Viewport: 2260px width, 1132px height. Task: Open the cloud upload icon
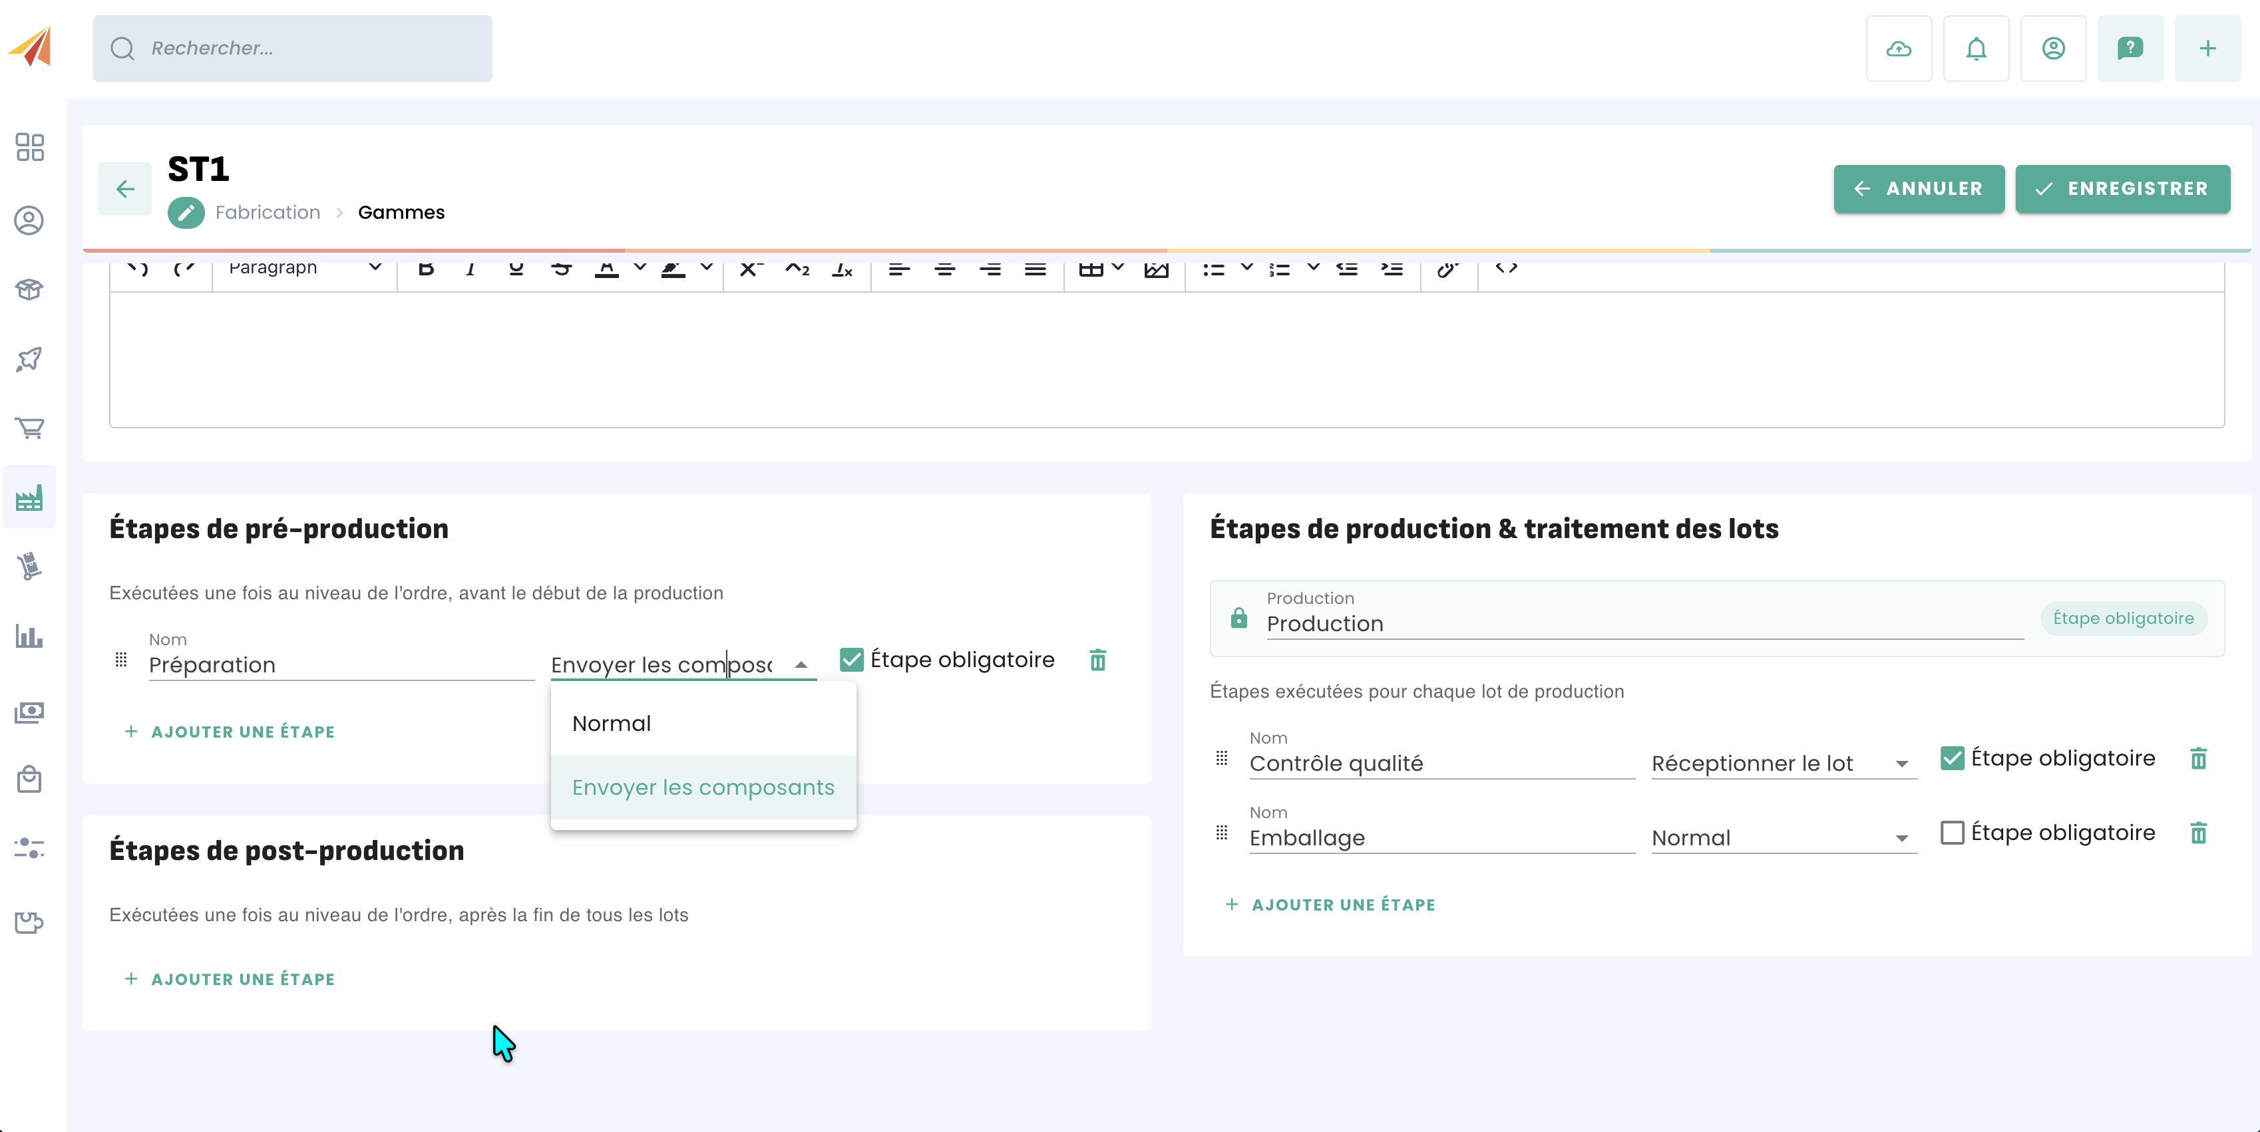pos(1899,49)
